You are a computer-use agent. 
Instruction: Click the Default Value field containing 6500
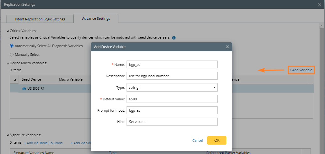click(172, 99)
